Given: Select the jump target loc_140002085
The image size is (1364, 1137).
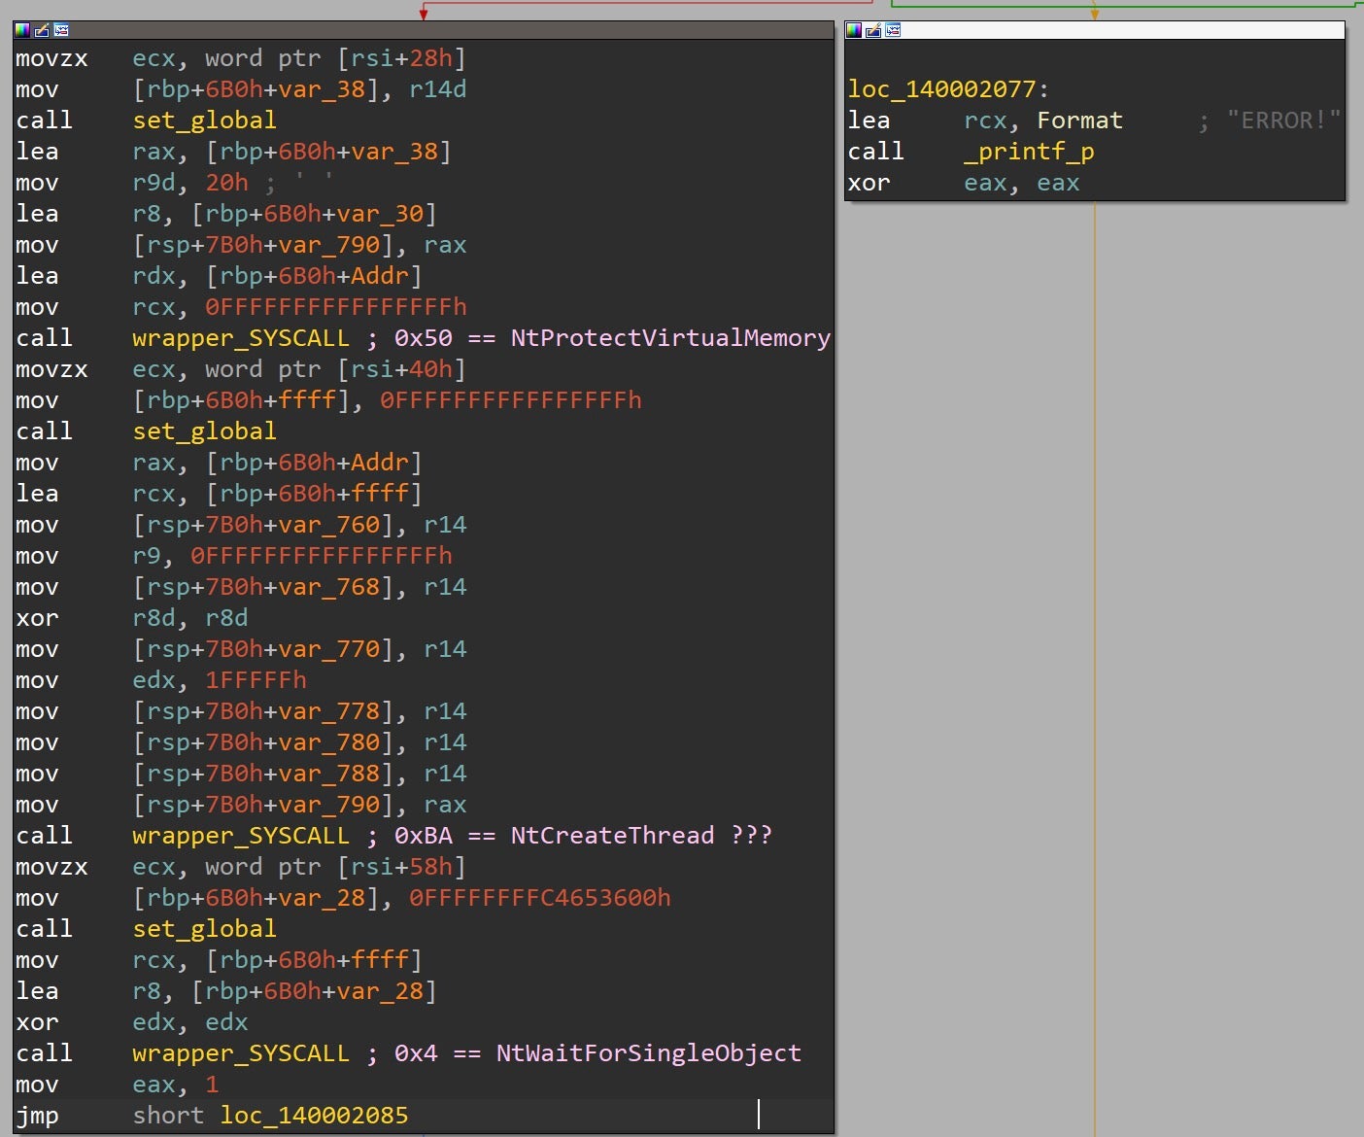Looking at the screenshot, I should tap(314, 1116).
